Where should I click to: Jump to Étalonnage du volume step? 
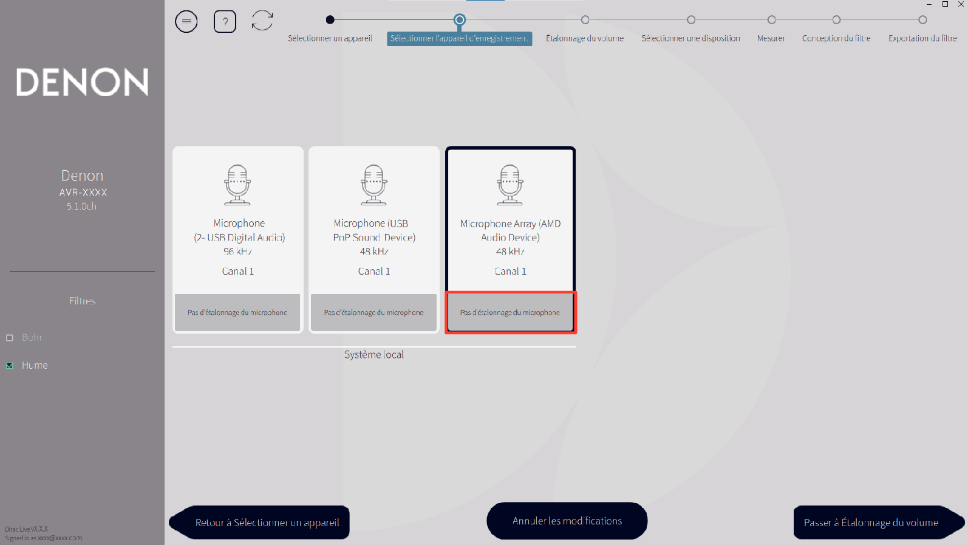585,20
